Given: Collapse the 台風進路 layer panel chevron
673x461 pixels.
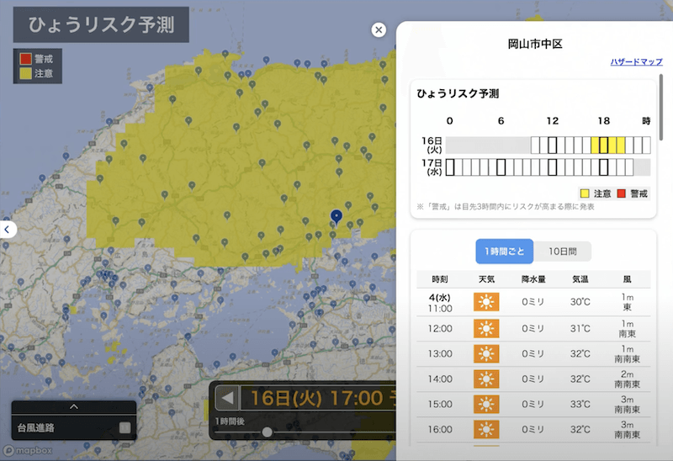Looking at the screenshot, I should coord(74,407).
